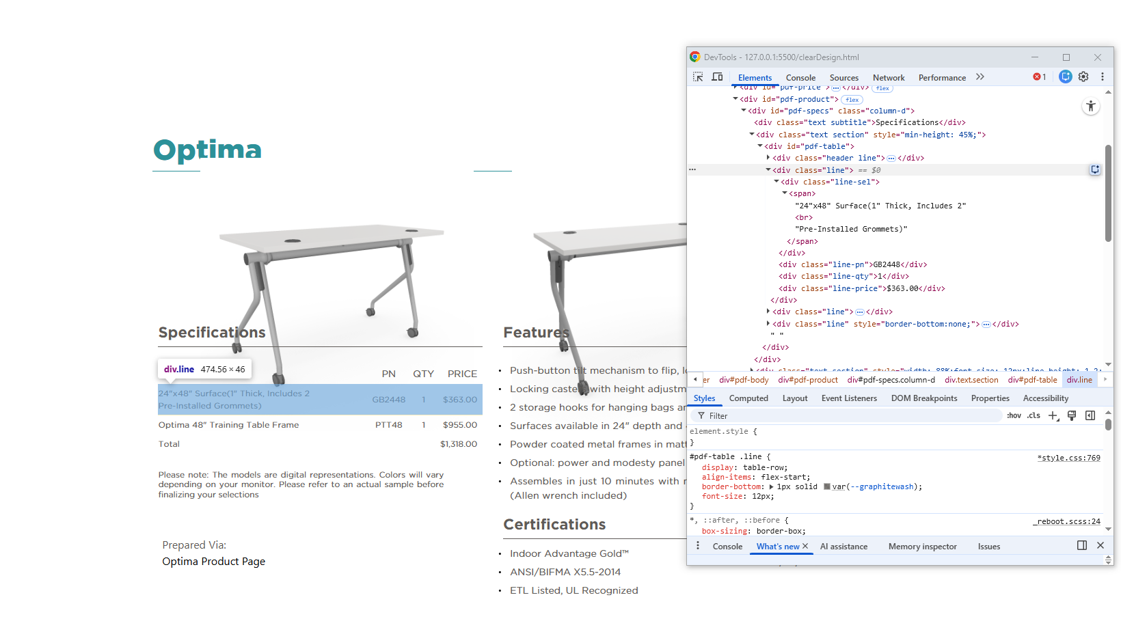Open the _reboot.scss:24 source link
Image resolution: width=1121 pixels, height=619 pixels.
[x=1066, y=521]
